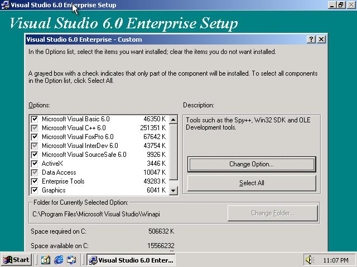Screen dimensions: 357x267
Task: Uncheck the Graphics checkbox
Action: (35, 190)
